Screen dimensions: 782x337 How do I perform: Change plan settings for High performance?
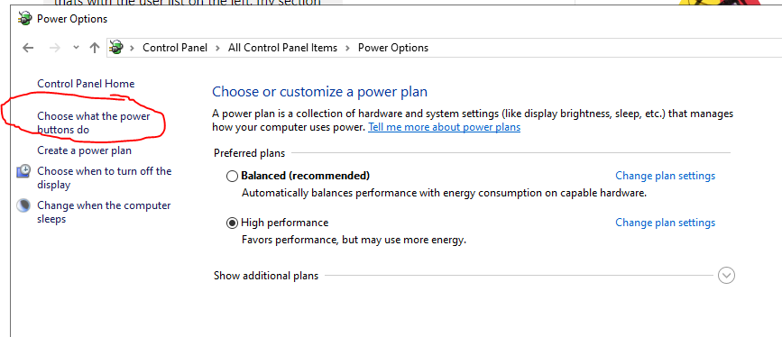pos(666,223)
